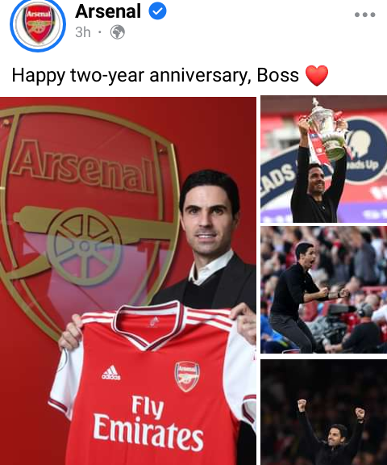Click the silver FA Cup trophy
The width and height of the screenshot is (387, 465).
[326, 129]
